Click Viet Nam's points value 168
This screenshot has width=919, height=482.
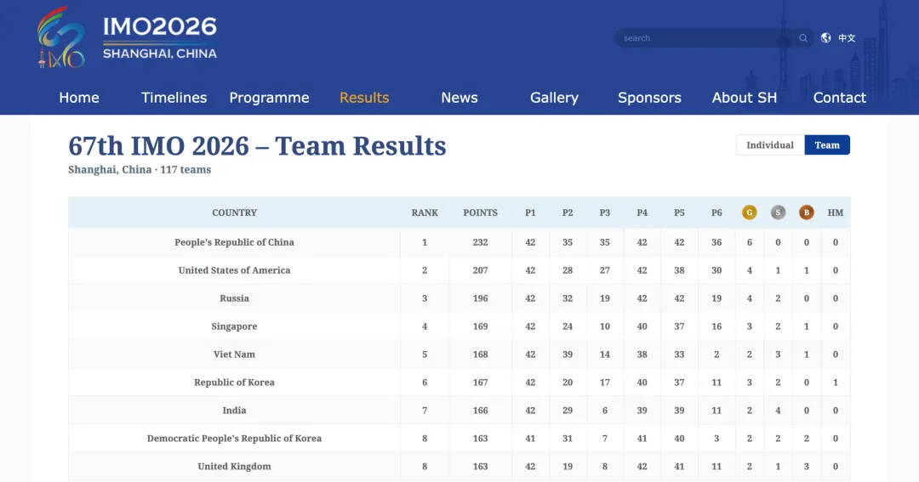480,354
